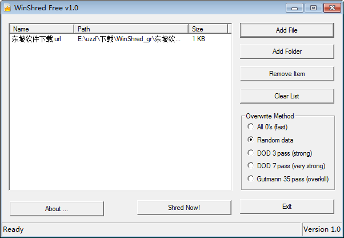The width and height of the screenshot is (344, 238).
Task: Sort the list by Name column header
Action: pyautogui.click(x=42, y=29)
